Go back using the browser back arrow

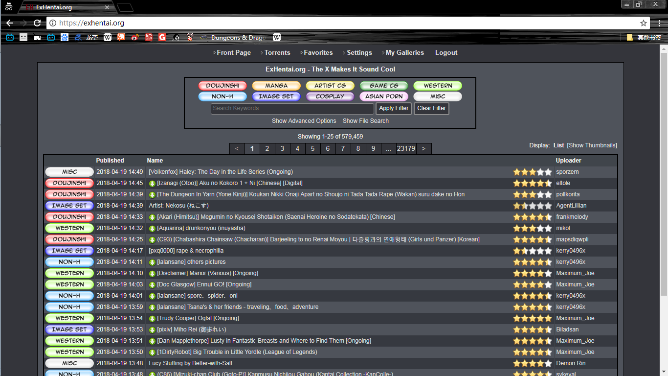coord(10,23)
